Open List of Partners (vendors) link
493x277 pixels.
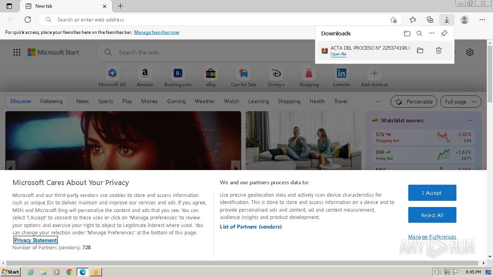point(251,227)
